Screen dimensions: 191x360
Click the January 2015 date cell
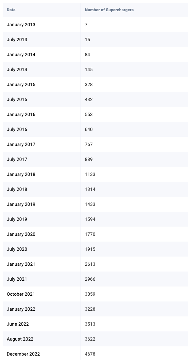21,84
